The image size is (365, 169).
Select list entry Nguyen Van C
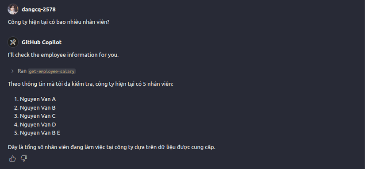[x=38, y=116]
